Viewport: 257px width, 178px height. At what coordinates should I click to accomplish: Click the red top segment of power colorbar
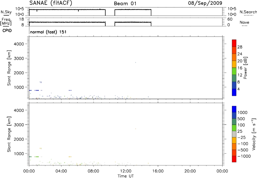(234, 43)
